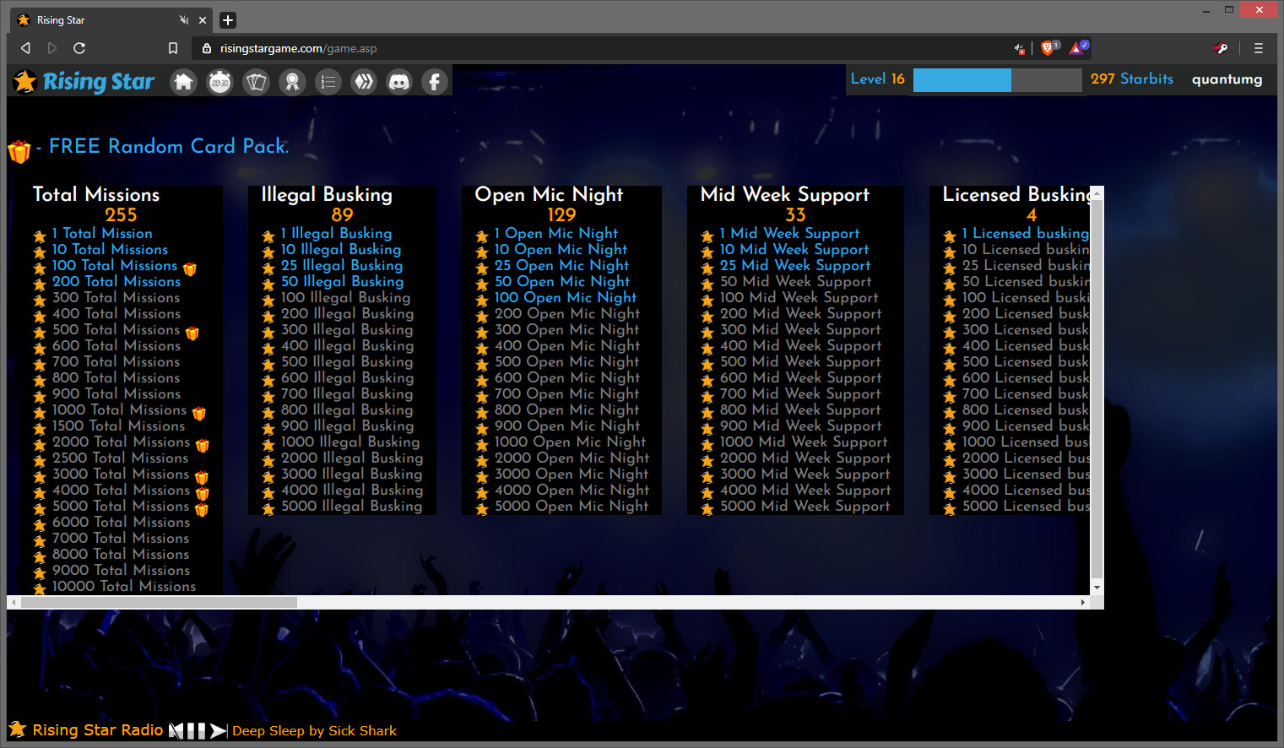Viewport: 1284px width, 748px height.
Task: Open the browser hamburger menu
Action: [1259, 48]
